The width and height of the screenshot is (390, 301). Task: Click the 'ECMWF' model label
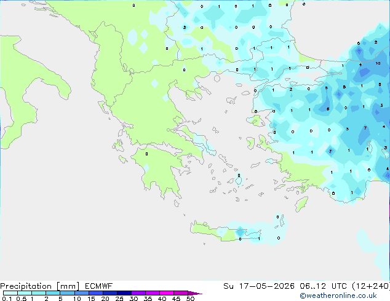coord(98,286)
